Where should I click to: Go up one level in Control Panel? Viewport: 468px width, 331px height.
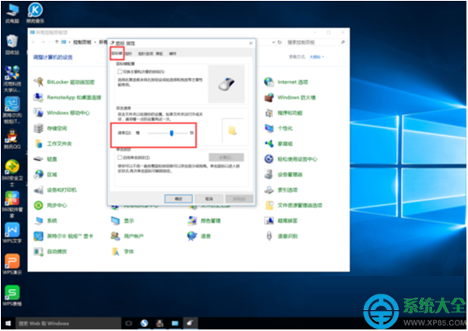(57, 42)
